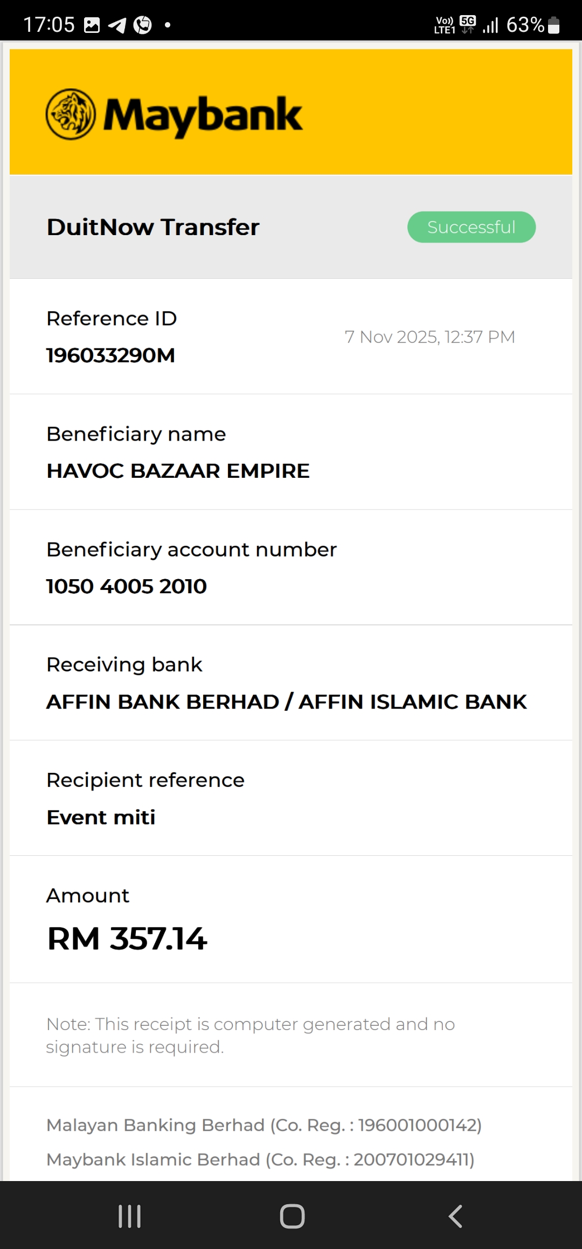Tap the green Successful status badge

(x=471, y=227)
